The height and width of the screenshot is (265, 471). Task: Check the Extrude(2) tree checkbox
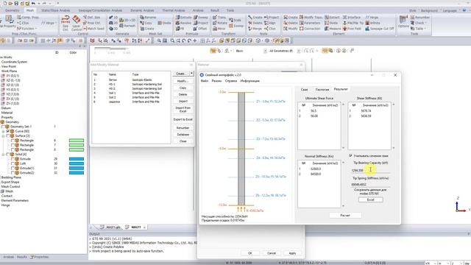pos(13,173)
